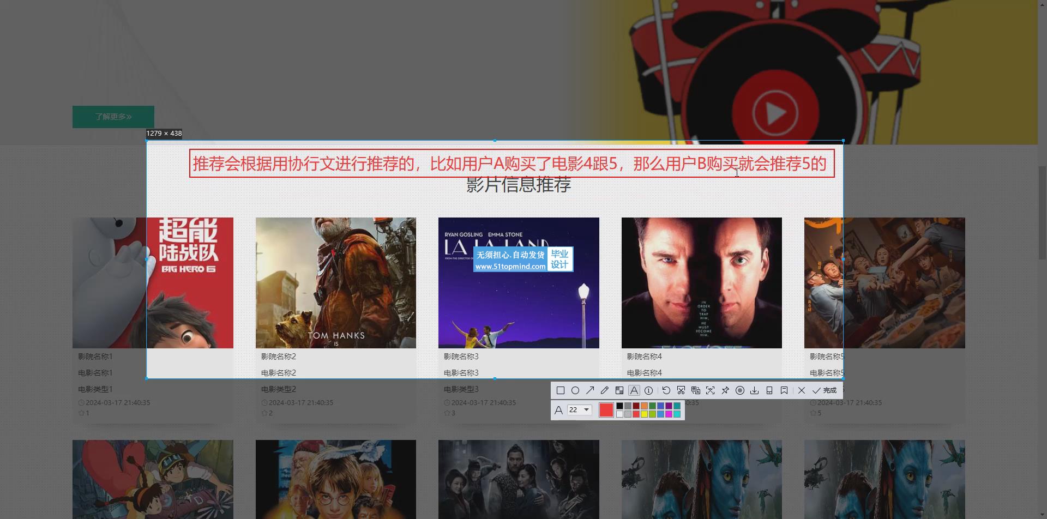Click the OCR text recognition icon
The height and width of the screenshot is (519, 1047).
tap(711, 390)
